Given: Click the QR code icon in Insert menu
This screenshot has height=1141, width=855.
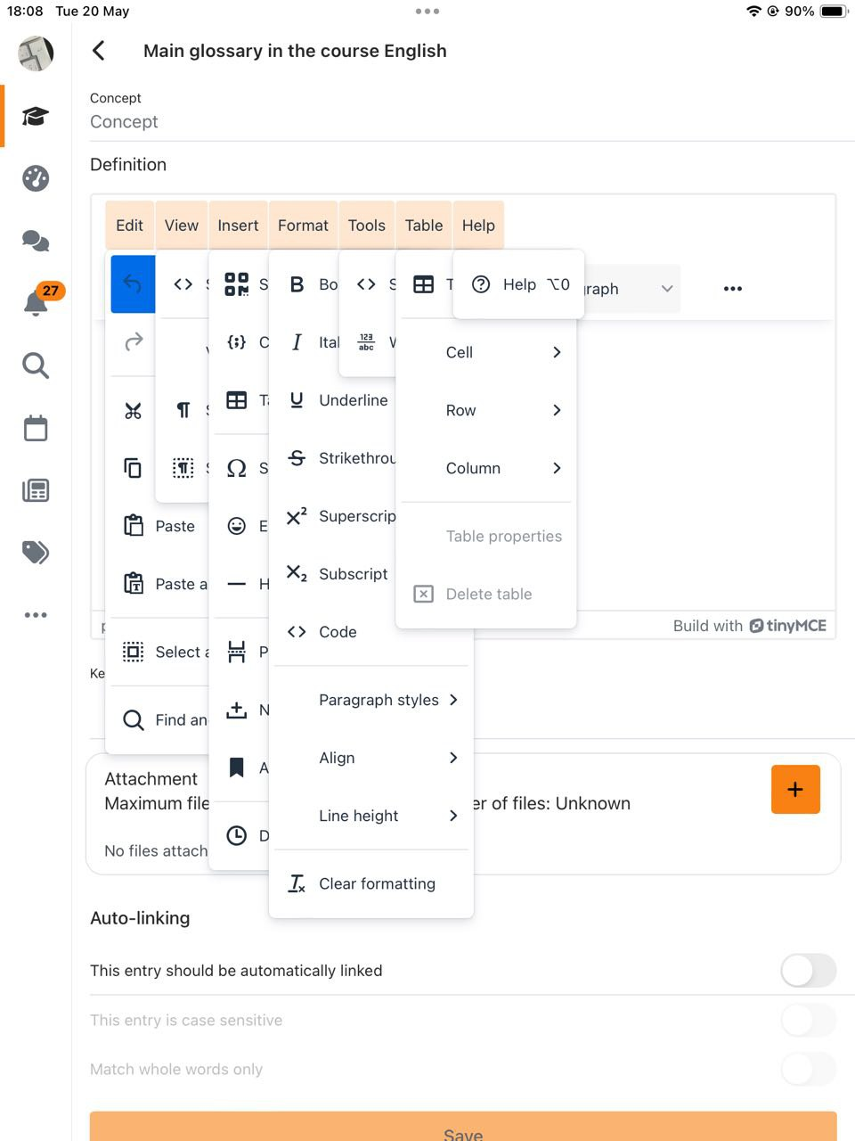Looking at the screenshot, I should click(x=236, y=284).
